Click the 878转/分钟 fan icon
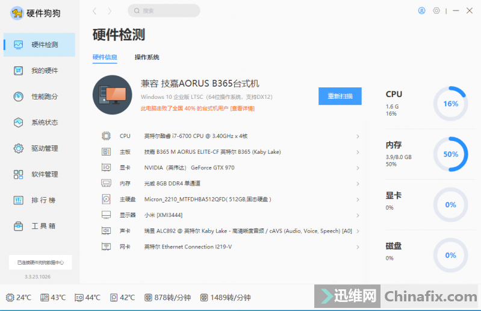Image resolution: width=481 pixels, height=311 pixels. click(x=148, y=298)
